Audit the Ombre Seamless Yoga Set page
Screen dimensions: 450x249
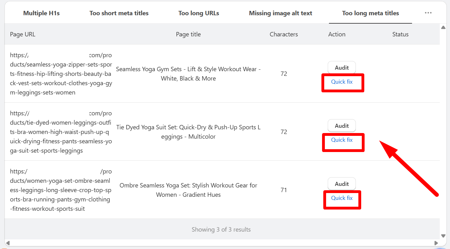(x=342, y=184)
